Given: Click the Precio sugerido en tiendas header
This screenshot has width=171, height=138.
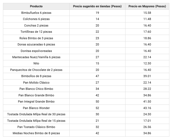Looking at the screenshot, I should tap(97, 6).
